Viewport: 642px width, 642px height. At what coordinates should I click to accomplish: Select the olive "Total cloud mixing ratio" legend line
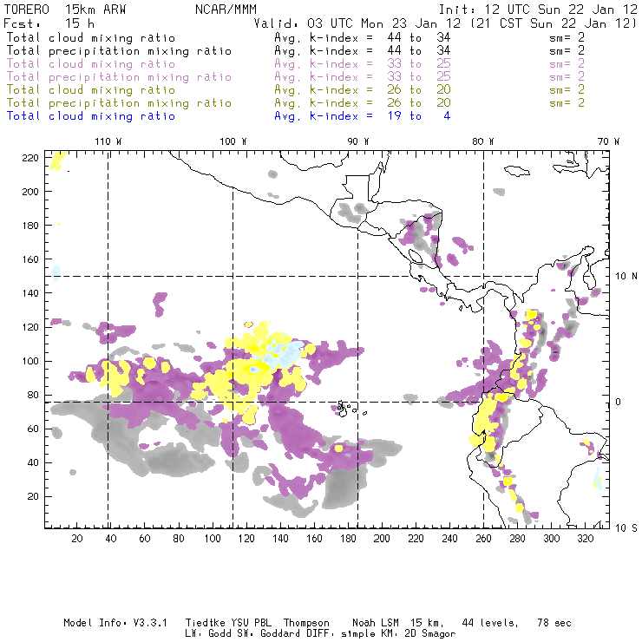point(91,89)
